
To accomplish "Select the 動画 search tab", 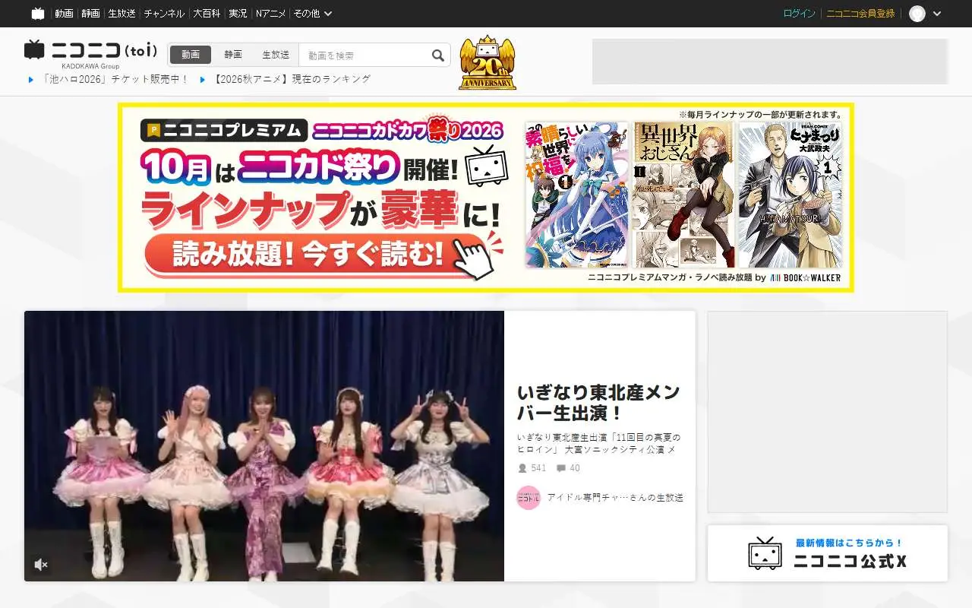I will coord(191,55).
